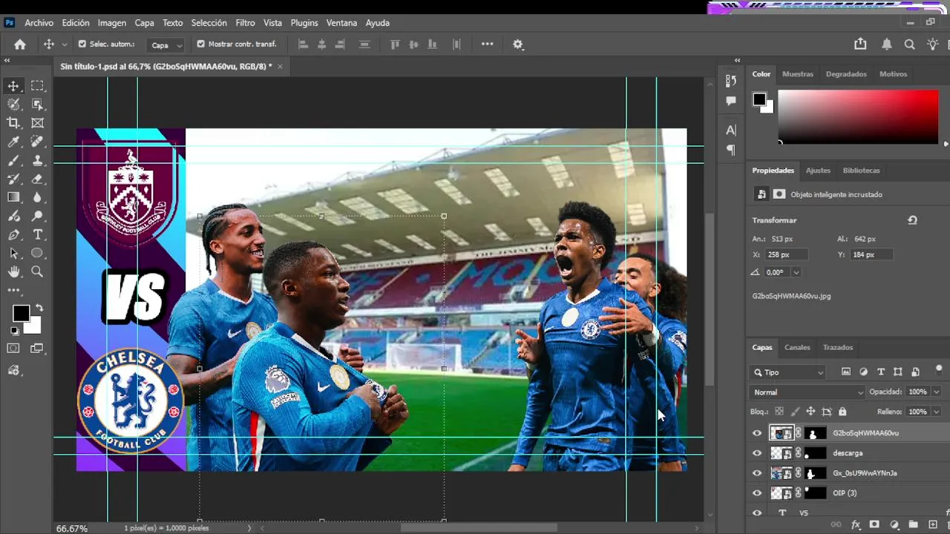Swap foreground and background colors

[39, 308]
